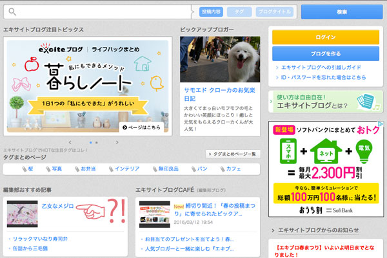The width and height of the screenshot is (387, 258).
Task: Open the お弁当 tag
Action: [x=88, y=169]
